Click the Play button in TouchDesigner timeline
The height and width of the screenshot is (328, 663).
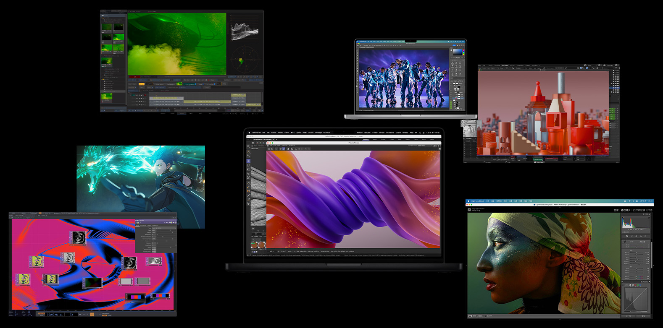pyautogui.click(x=92, y=314)
